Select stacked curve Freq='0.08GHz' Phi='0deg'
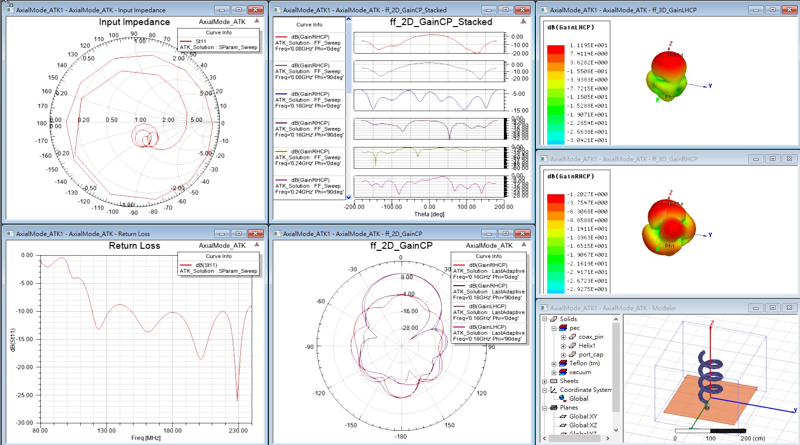Screen dimensions: 800x445 [309, 43]
